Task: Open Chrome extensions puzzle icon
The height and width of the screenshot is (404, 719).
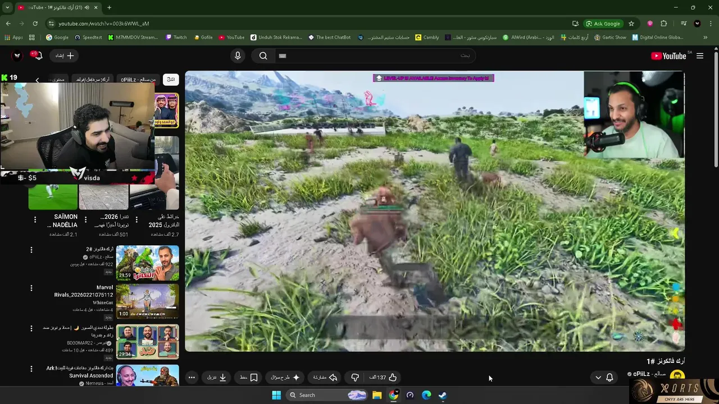Action: coord(664,24)
